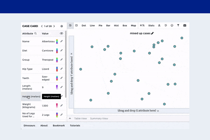This screenshot has height=140, width=210.
Task: Click the color swatch for Group attribute
Action: tap(57, 59)
